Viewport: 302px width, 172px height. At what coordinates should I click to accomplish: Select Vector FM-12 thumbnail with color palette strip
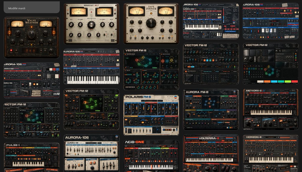pos(271,64)
